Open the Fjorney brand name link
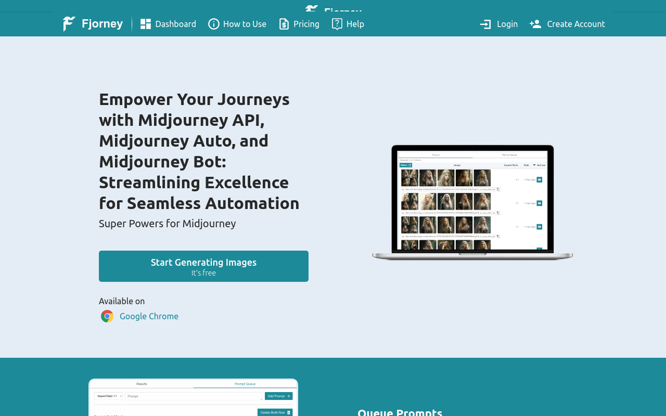This screenshot has height=416, width=666. 103,24
